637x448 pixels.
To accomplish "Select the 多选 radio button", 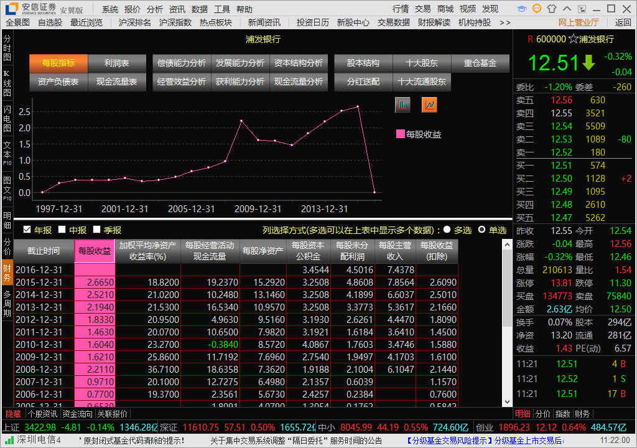I will (447, 230).
